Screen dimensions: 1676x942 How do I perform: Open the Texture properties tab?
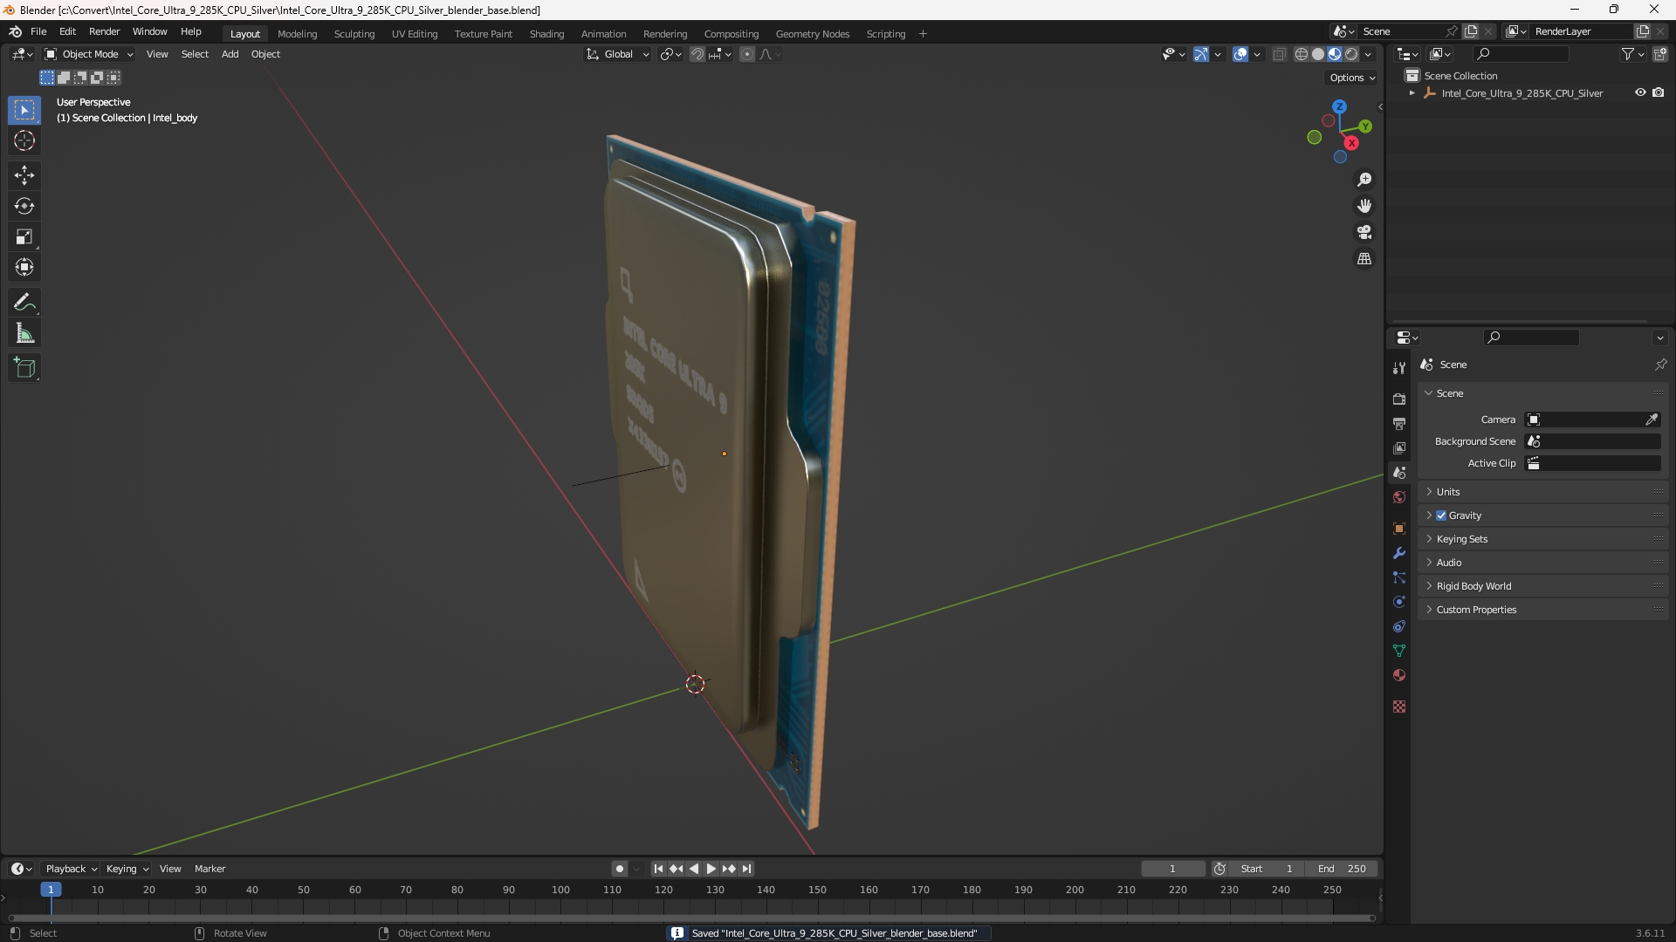pos(1399,706)
